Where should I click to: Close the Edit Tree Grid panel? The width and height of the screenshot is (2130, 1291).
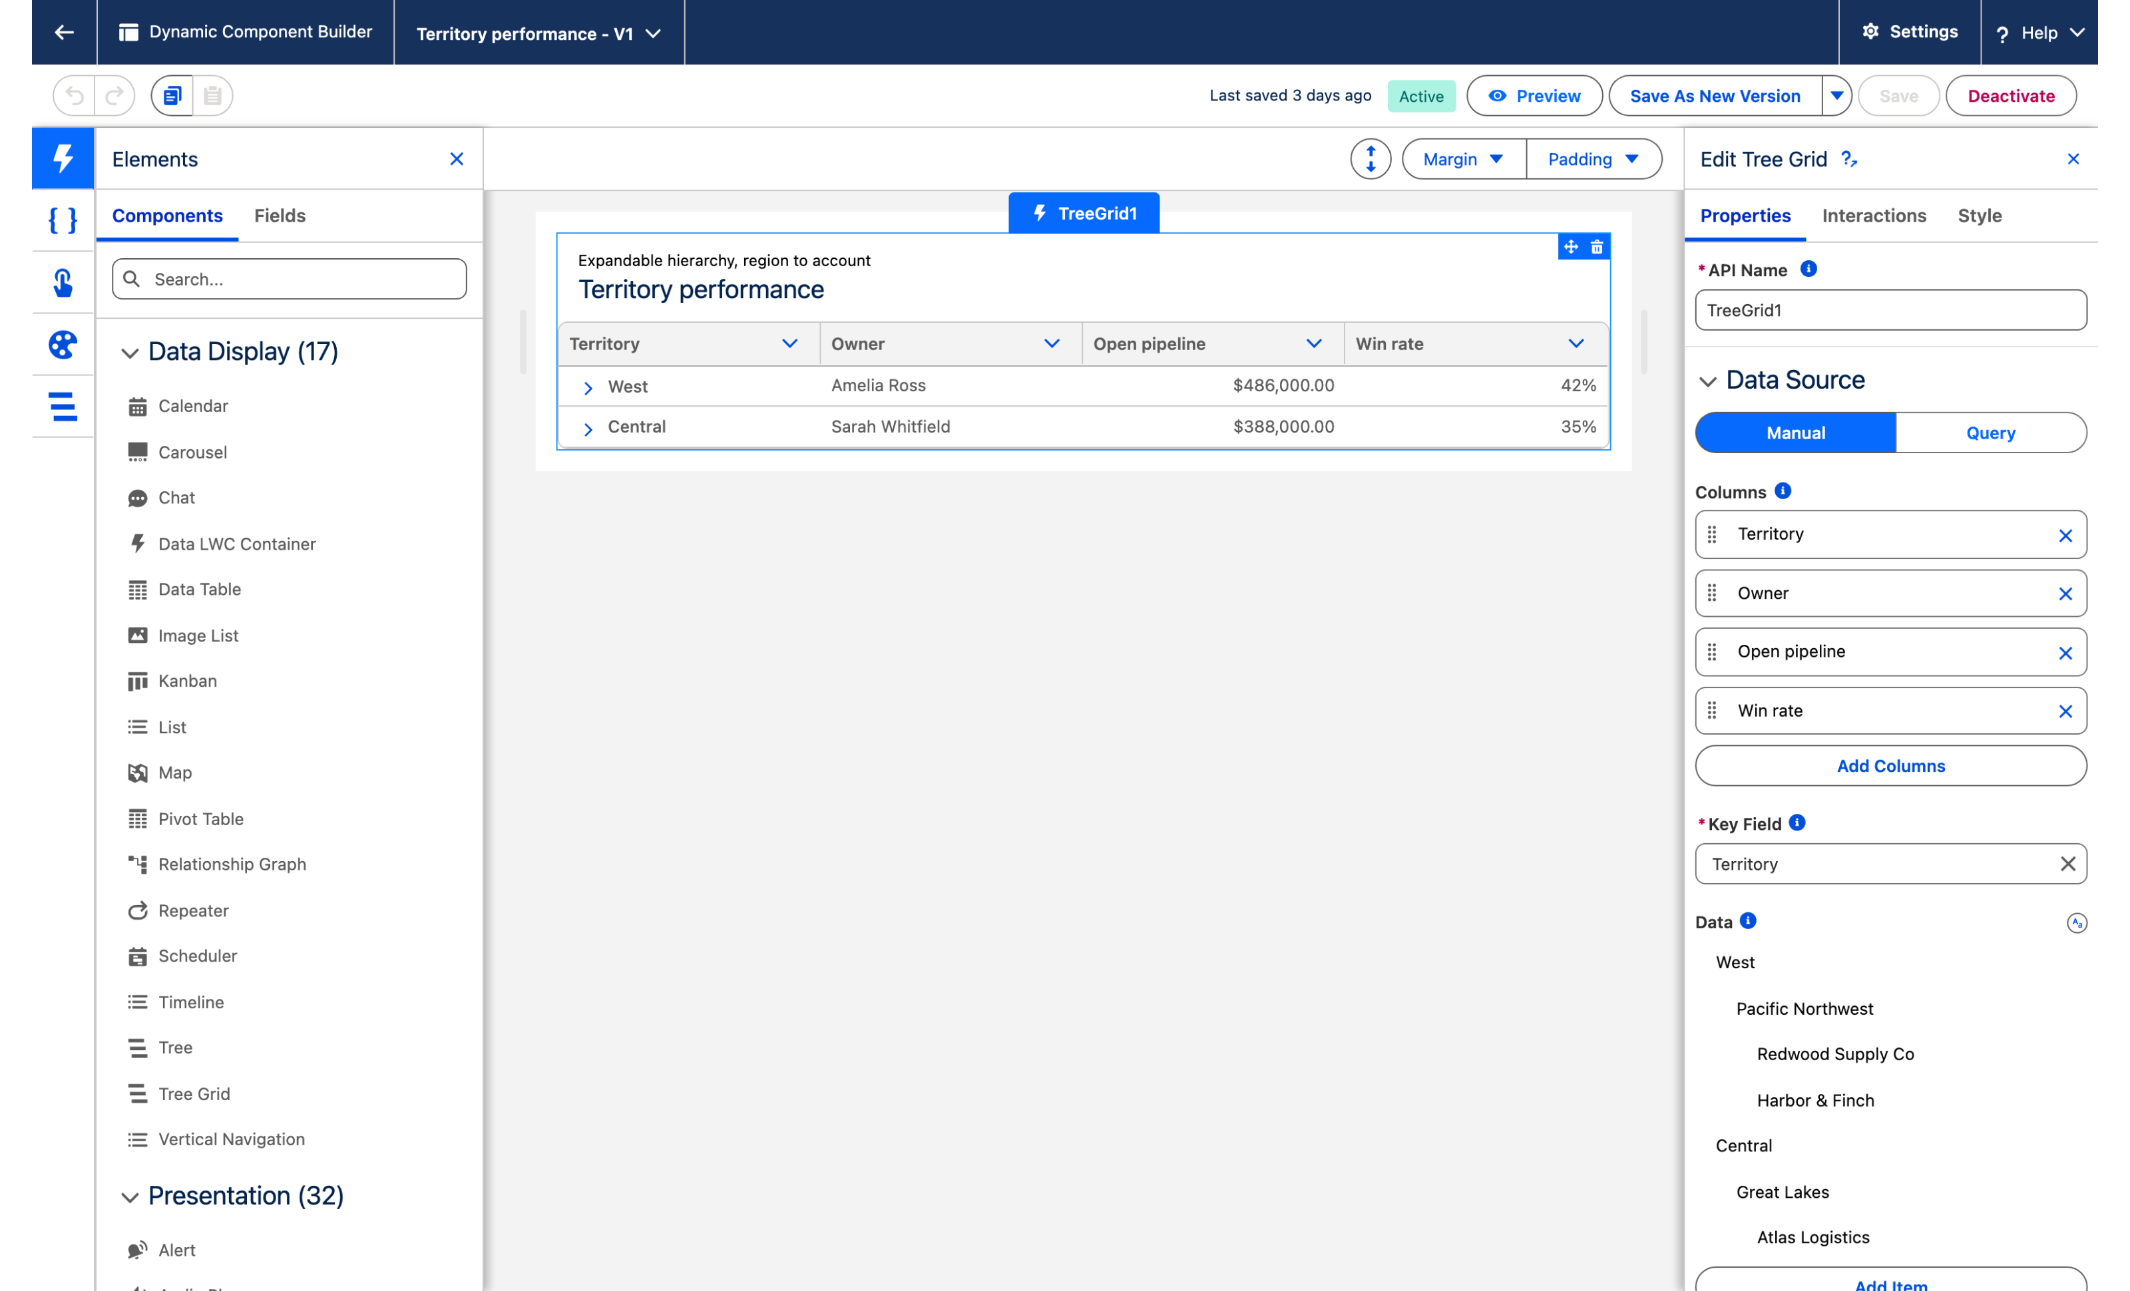(2073, 159)
